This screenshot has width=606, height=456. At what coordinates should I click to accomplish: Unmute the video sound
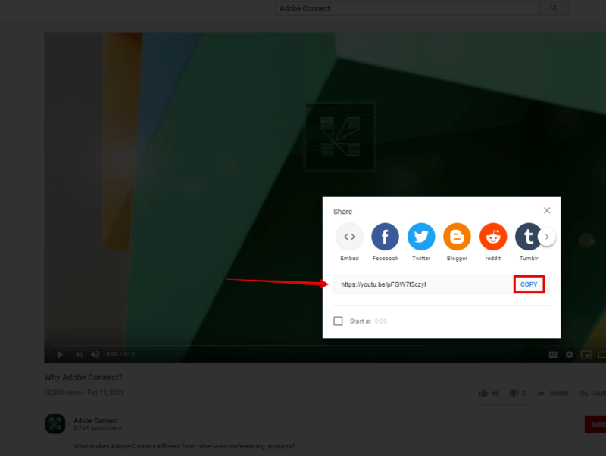tap(95, 354)
